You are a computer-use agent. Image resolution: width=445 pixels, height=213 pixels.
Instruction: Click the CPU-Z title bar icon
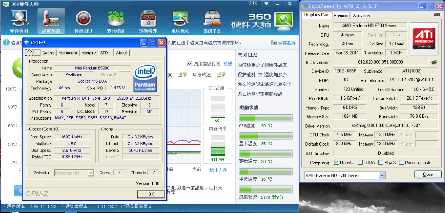pyautogui.click(x=27, y=42)
